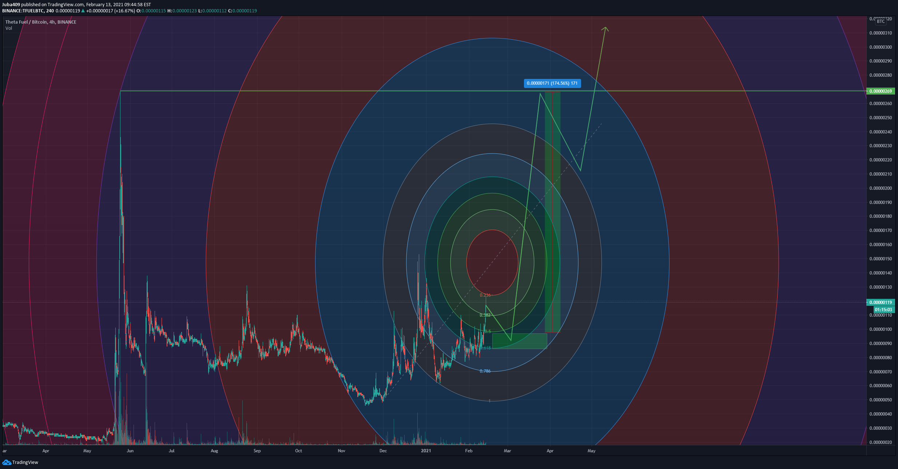Click the high value H:0.00000123
This screenshot has height=469, width=898.
[182, 11]
